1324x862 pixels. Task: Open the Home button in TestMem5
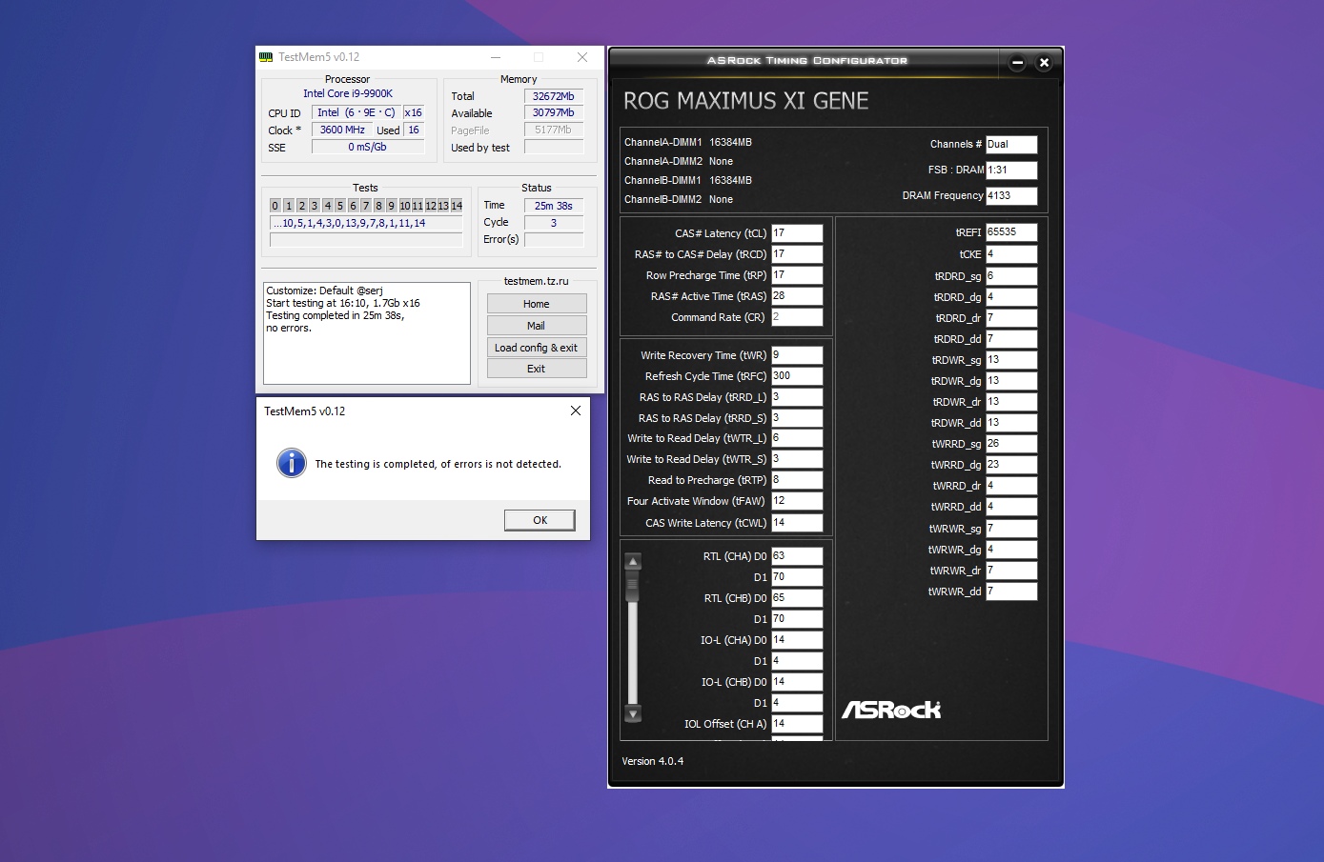(537, 304)
